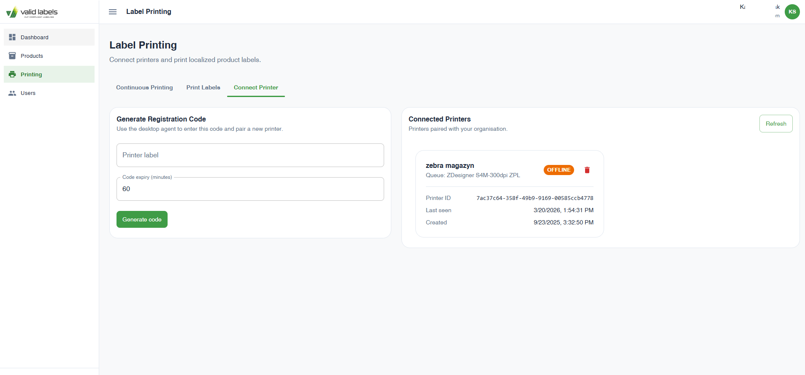Viewport: 805px width, 375px height.
Task: Click the Last seen timestamp
Action: click(563, 210)
